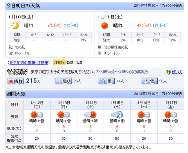
Task: Report weather as 雪 button
Action: click(x=149, y=81)
